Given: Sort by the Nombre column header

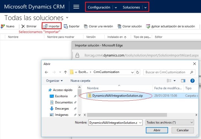Looking at the screenshot, I should [x=13, y=37].
